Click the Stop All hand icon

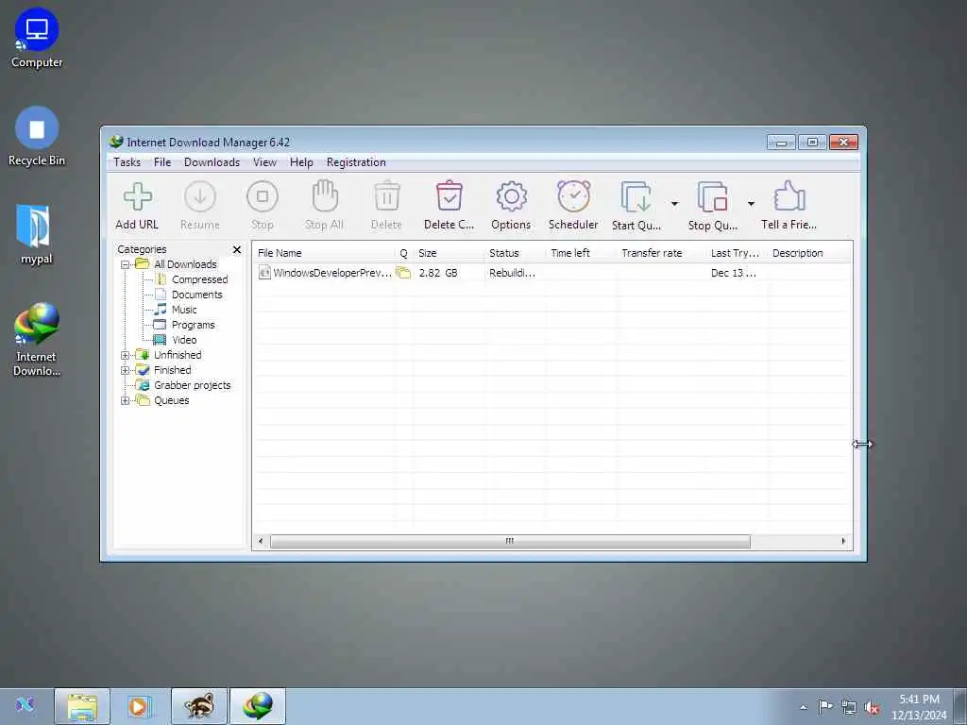pyautogui.click(x=325, y=196)
